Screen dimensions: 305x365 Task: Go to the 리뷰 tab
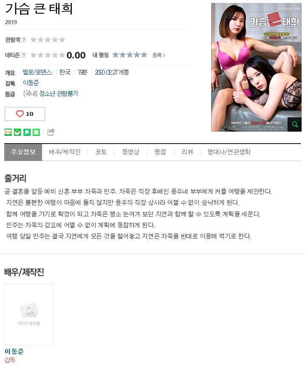click(x=187, y=152)
